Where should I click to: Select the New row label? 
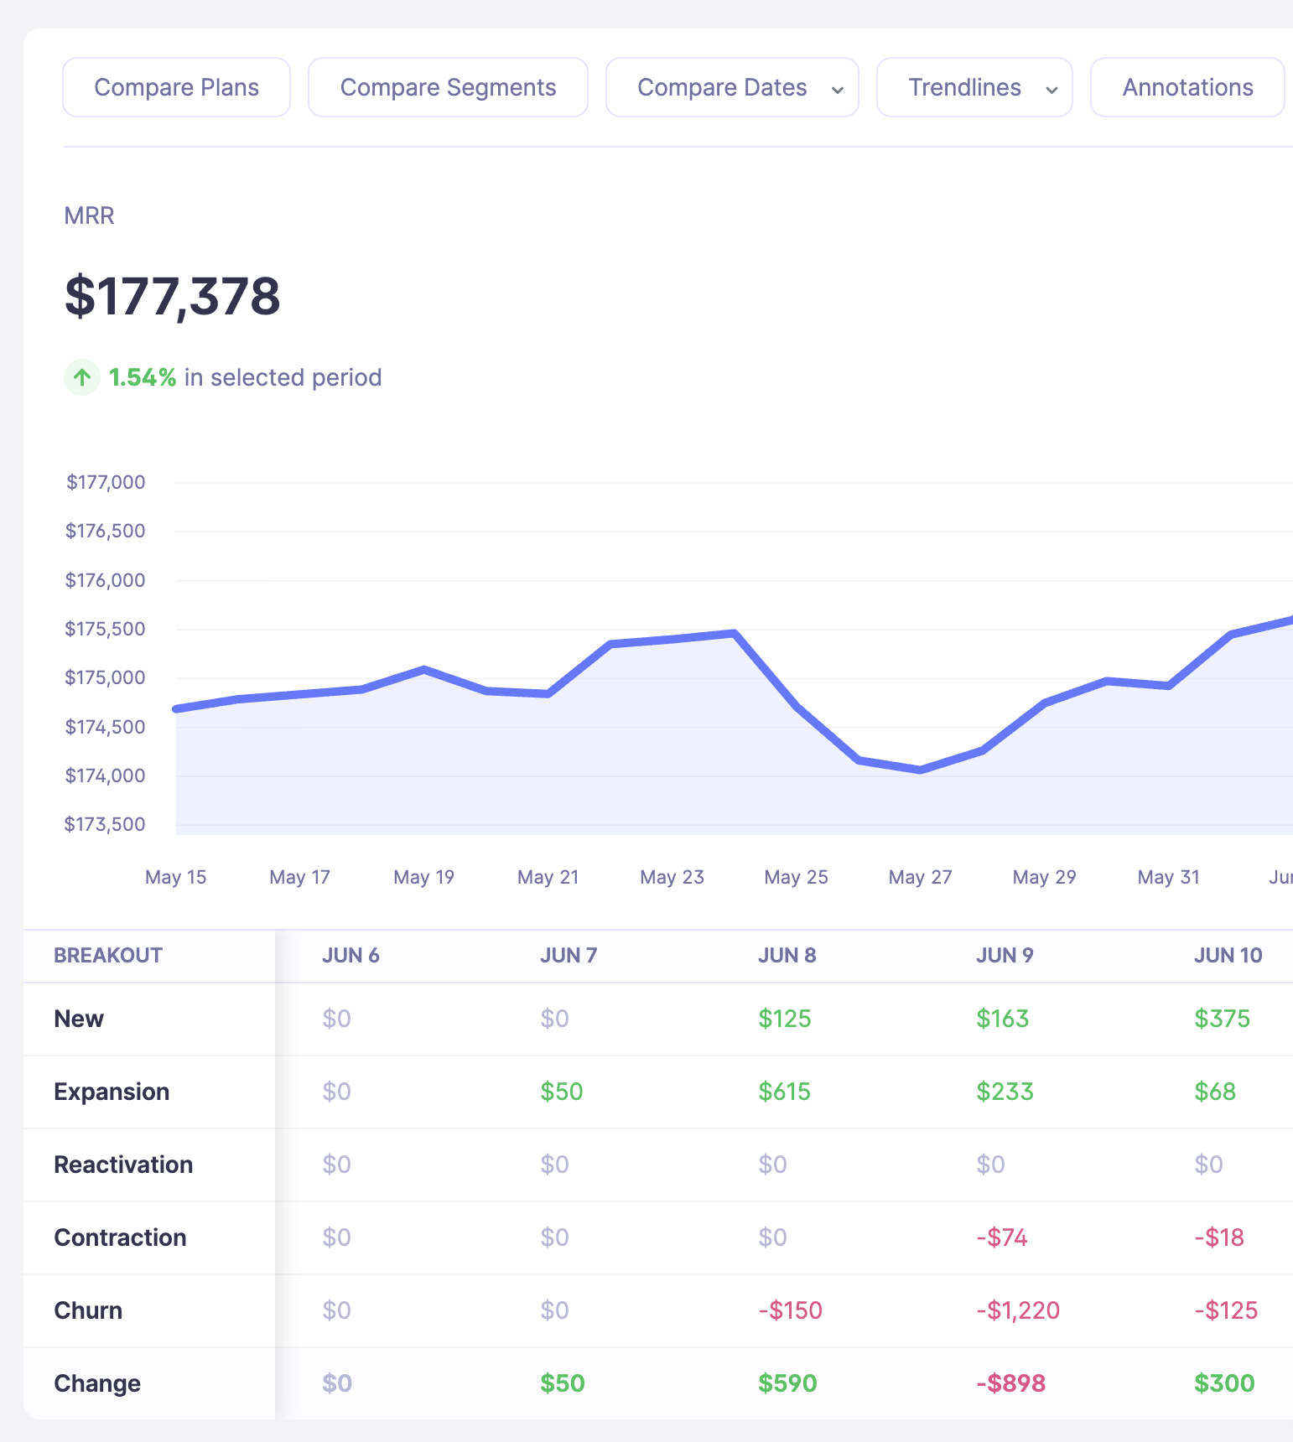(x=79, y=1019)
